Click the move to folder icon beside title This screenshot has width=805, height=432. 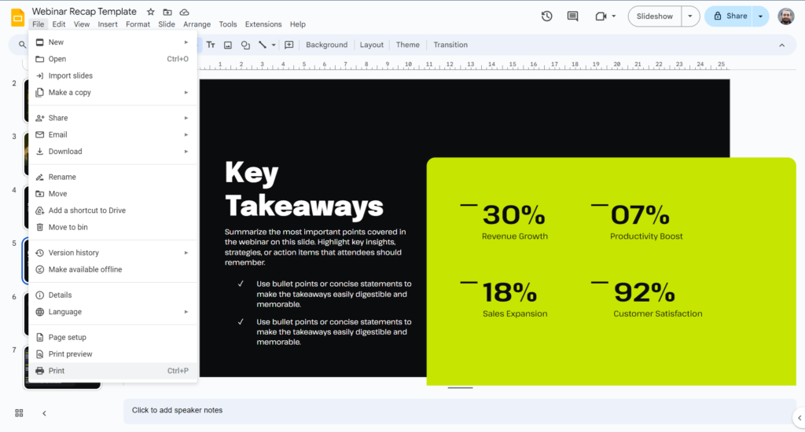click(167, 12)
